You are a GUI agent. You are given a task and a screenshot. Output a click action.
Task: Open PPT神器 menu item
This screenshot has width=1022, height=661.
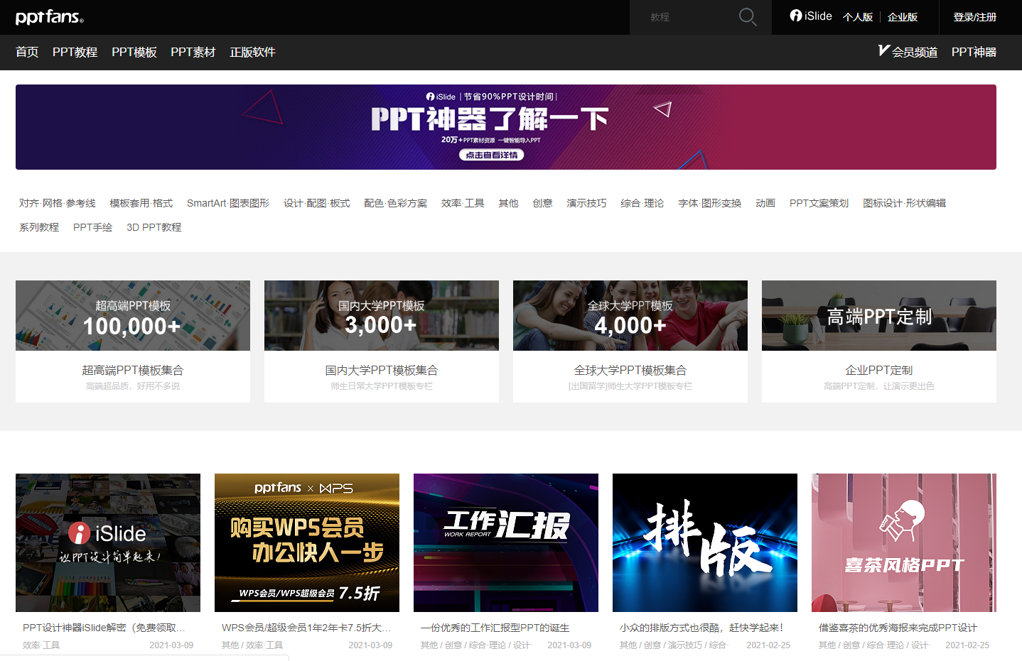click(974, 52)
